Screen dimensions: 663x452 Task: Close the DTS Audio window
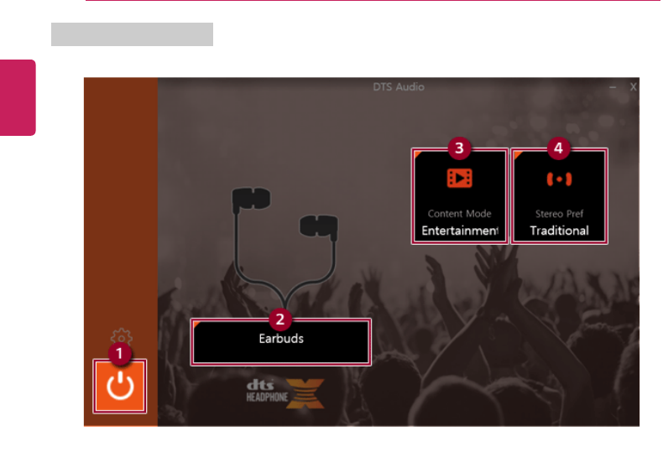point(633,87)
